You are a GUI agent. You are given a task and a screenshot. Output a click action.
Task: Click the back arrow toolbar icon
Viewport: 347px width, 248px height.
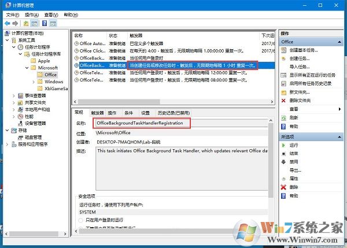click(x=8, y=23)
